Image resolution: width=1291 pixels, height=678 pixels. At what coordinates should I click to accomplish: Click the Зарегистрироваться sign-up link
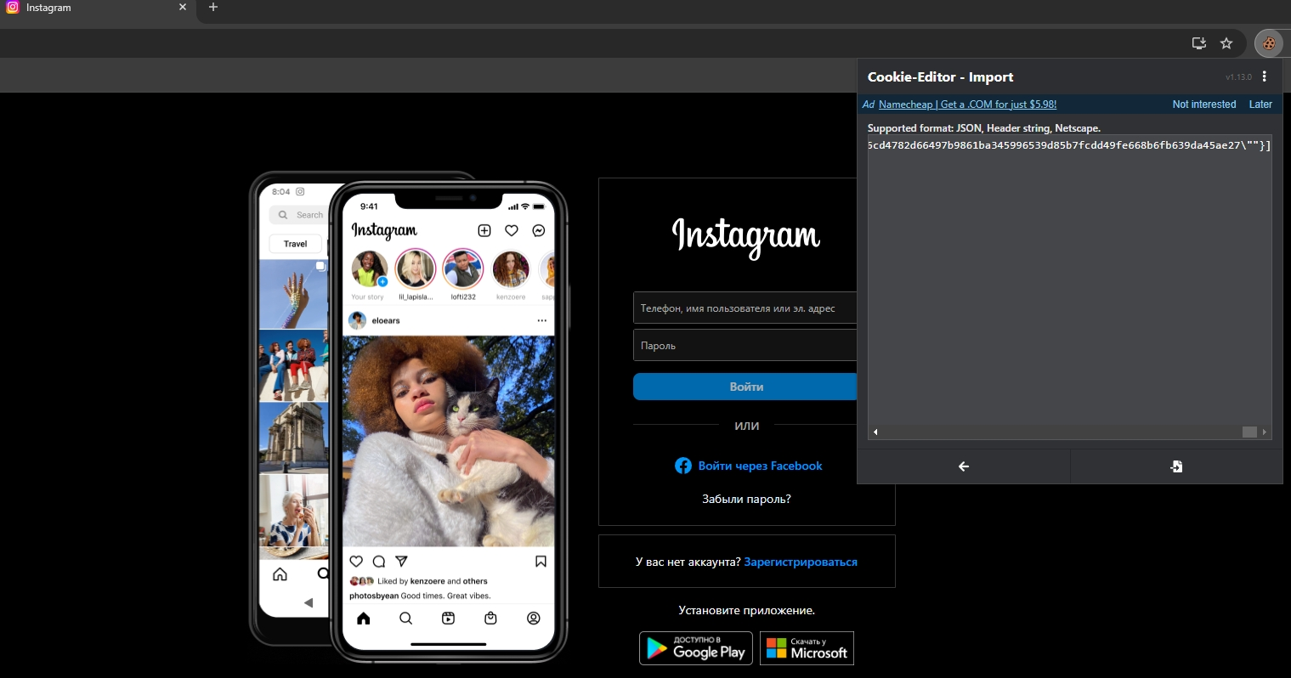click(x=800, y=562)
